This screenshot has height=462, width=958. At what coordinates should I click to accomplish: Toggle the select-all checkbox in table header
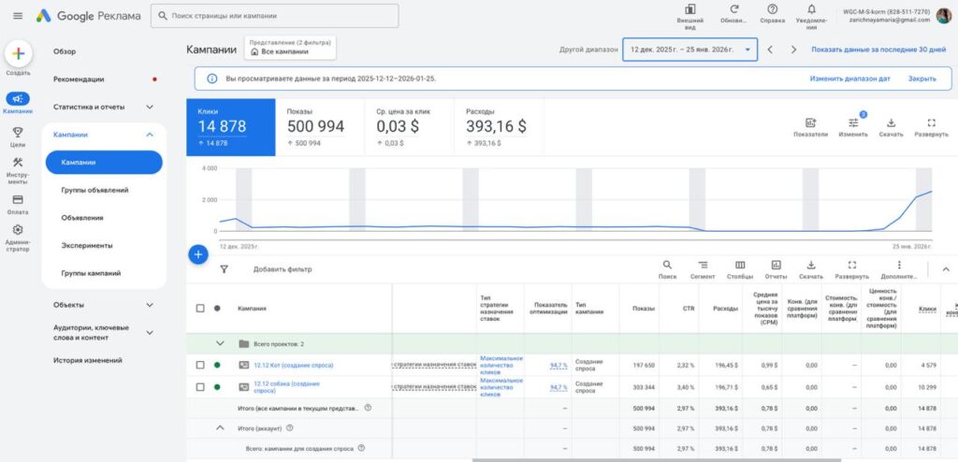tap(200, 308)
